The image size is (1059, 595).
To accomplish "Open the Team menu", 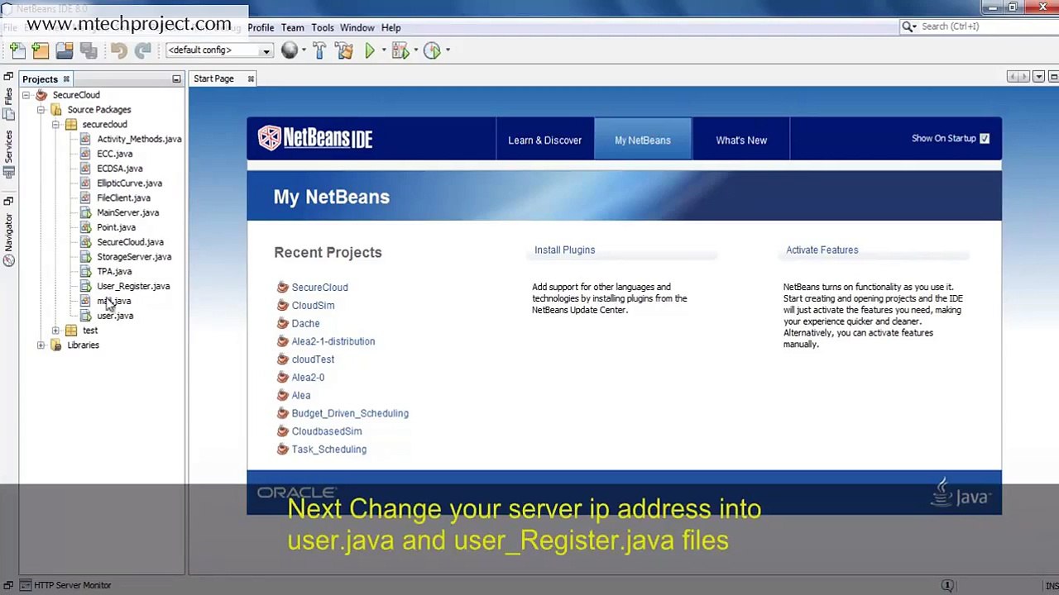I will click(x=292, y=27).
